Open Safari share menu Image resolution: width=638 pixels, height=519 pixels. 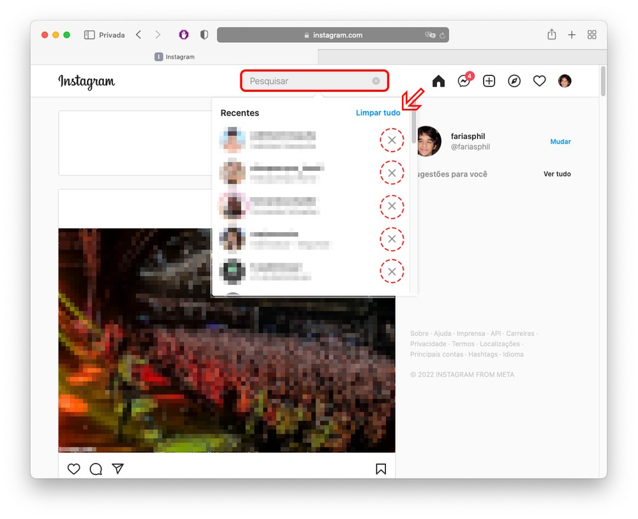point(551,35)
